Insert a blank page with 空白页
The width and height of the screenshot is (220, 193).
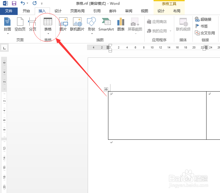pyautogui.click(x=20, y=24)
